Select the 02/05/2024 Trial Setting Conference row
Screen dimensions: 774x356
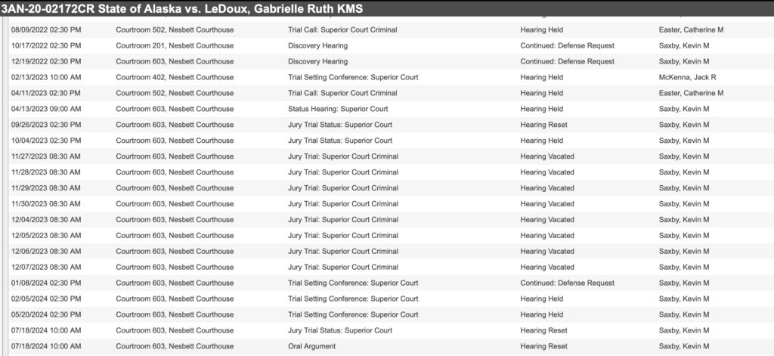[391, 299]
